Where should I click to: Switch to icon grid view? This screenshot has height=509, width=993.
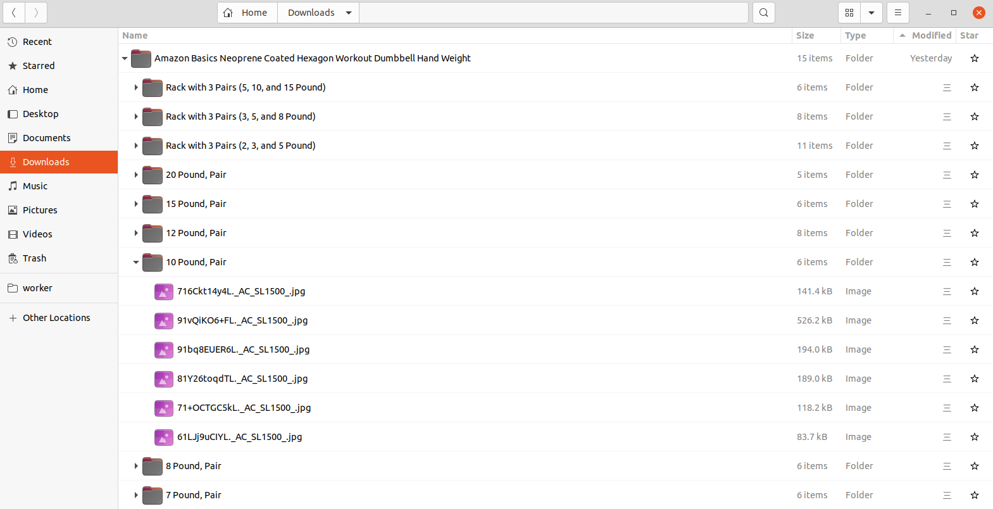tap(849, 13)
